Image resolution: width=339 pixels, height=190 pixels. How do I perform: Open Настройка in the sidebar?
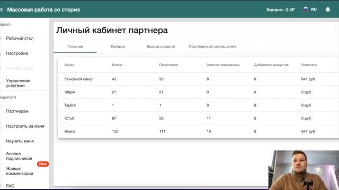point(17,53)
